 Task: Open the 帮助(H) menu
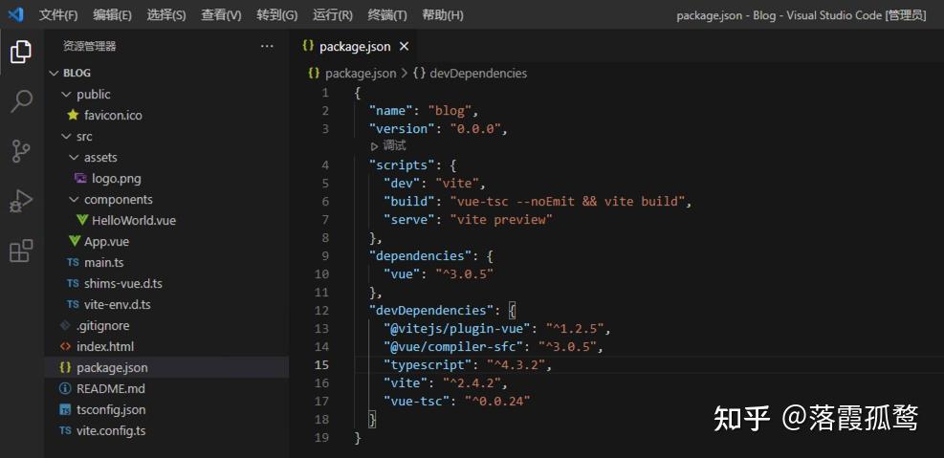point(442,15)
